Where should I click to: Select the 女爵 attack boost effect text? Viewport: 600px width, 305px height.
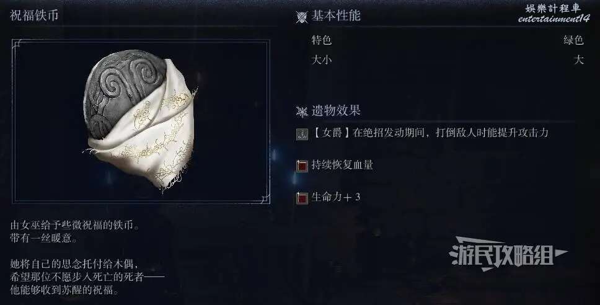point(430,133)
